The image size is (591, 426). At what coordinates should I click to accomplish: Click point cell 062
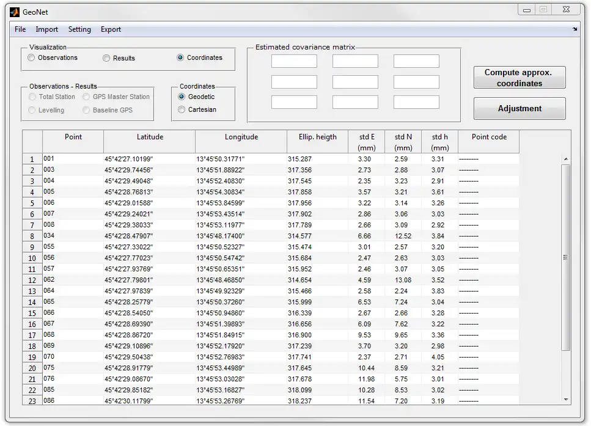pyautogui.click(x=73, y=280)
